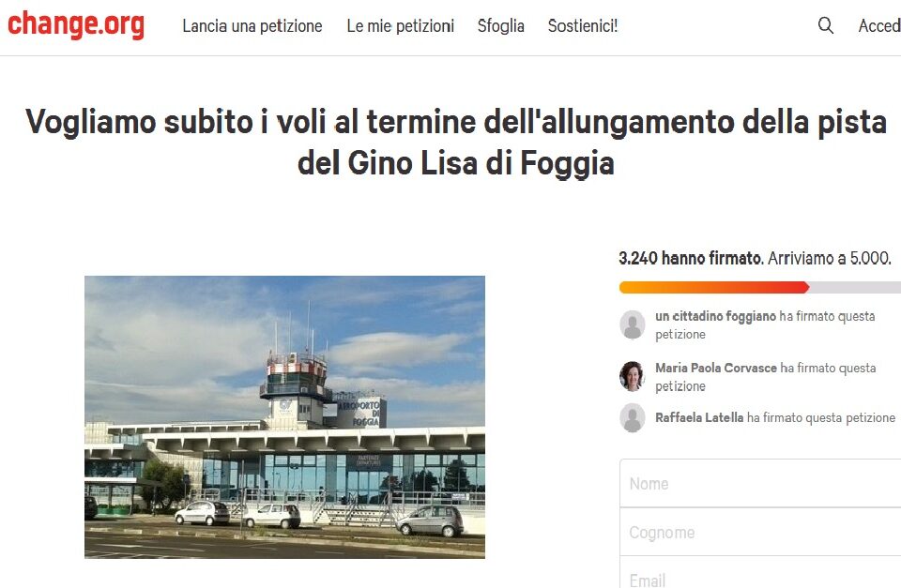Go to Le mie petizioni
This screenshot has width=901, height=588.
pos(401,26)
